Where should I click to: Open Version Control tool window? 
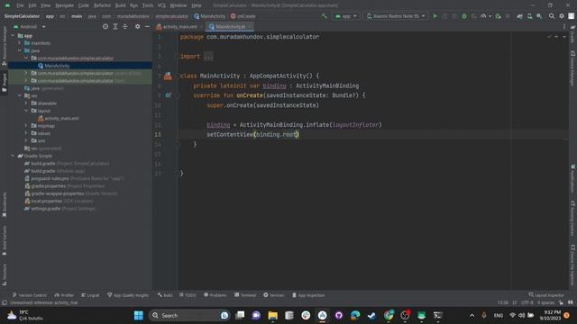tap(30, 295)
